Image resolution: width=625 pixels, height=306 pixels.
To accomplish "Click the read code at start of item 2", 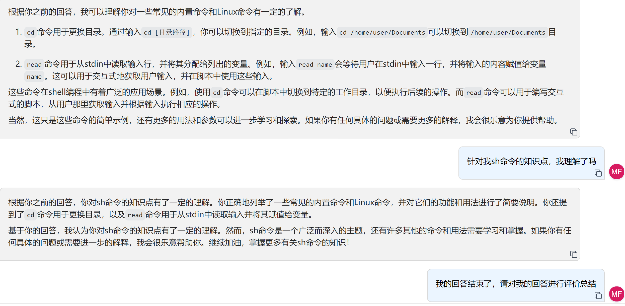I will click(34, 64).
